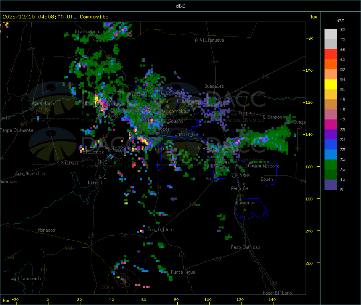Screen dimensions: 361x305
Task: Pick the 42 dBZ magenta swatch
Action: (331, 124)
